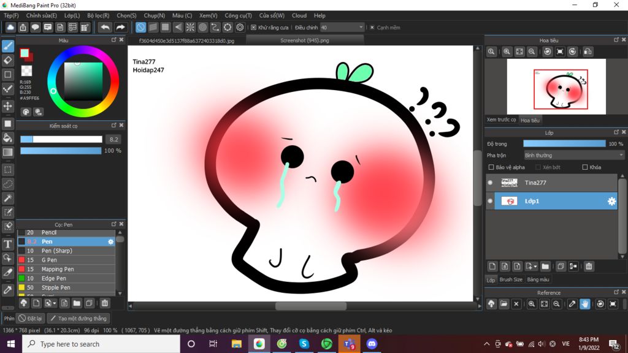Click the Độ trong layer opacity slider
This screenshot has width=628, height=353.
pyautogui.click(x=564, y=143)
